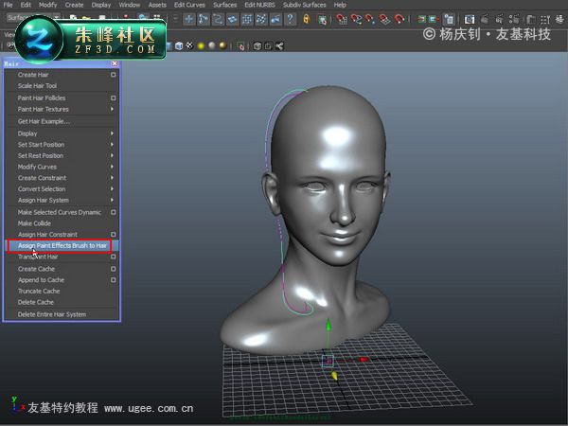568x426 pixels.
Task: Toggle the X-ray cube icon in panel toolbar
Action: 257,46
